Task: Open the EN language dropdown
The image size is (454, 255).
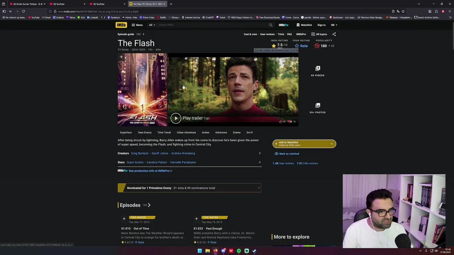Action: pos(334,25)
